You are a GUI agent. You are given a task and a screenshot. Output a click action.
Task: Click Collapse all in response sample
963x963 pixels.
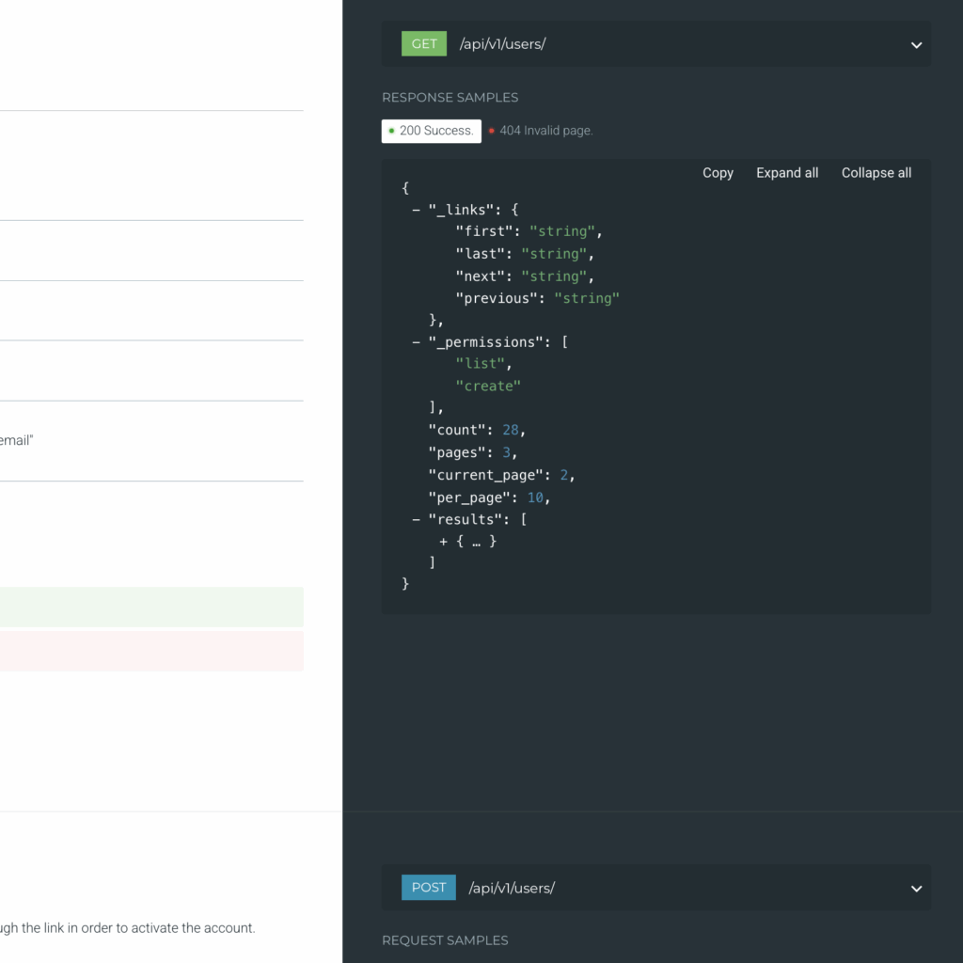pos(876,173)
